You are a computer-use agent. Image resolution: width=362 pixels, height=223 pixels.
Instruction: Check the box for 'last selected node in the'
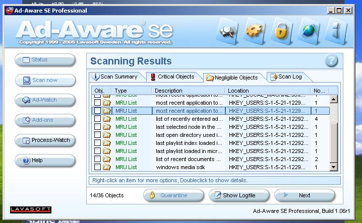coord(97,127)
